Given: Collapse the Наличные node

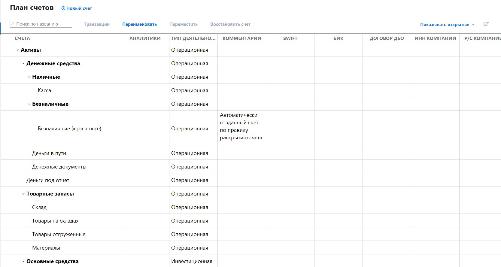Looking at the screenshot, I should [x=29, y=77].
